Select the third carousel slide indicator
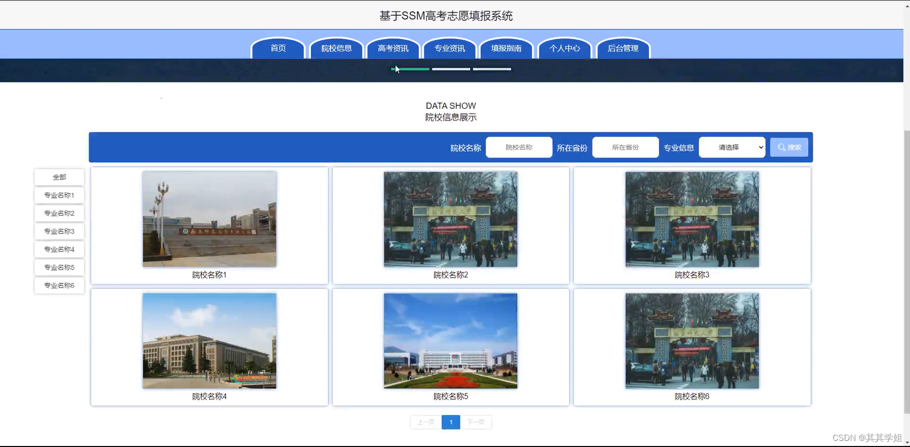Screen dimensions: 910x447 (x=492, y=69)
